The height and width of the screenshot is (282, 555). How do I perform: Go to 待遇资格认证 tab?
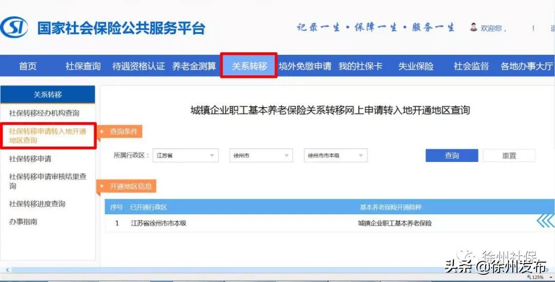click(139, 66)
